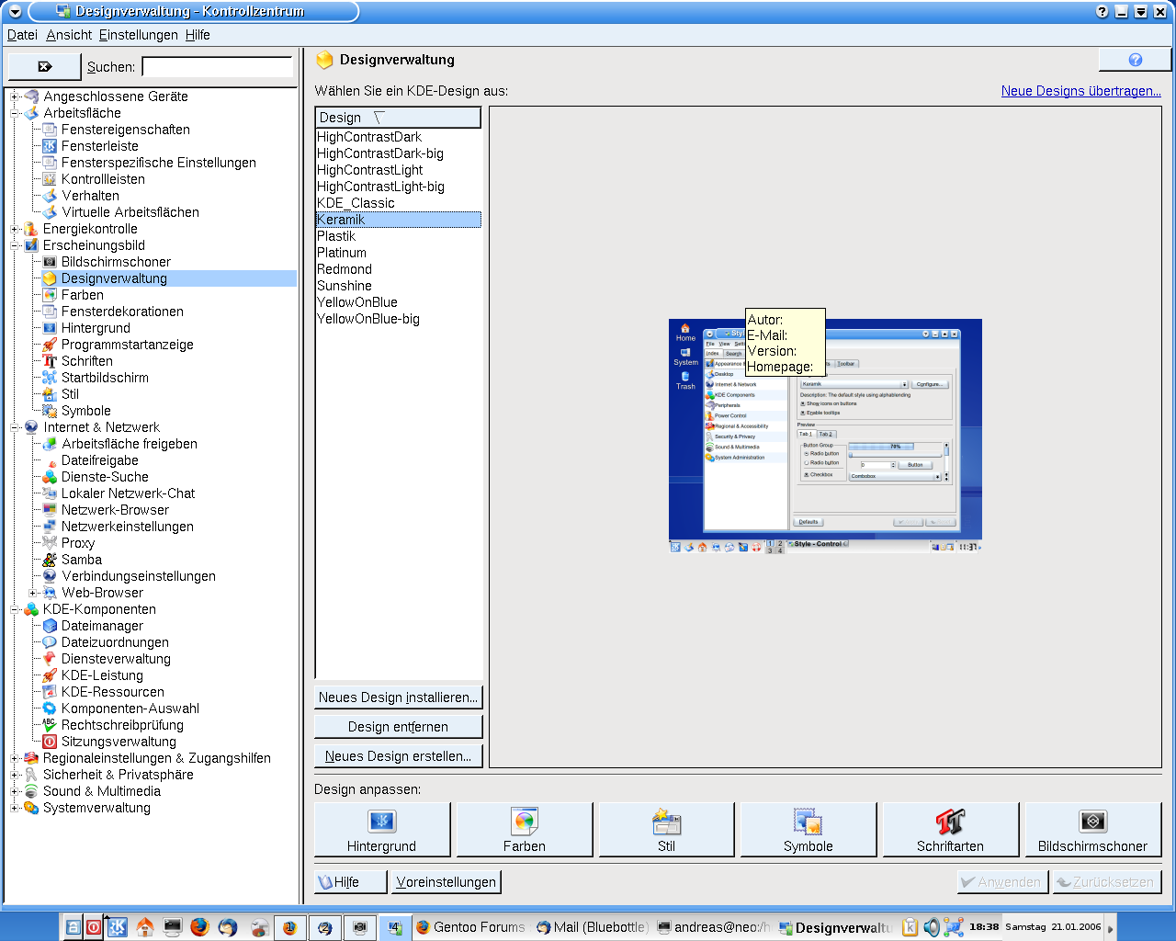Click the volume speaker tray icon

(x=932, y=927)
